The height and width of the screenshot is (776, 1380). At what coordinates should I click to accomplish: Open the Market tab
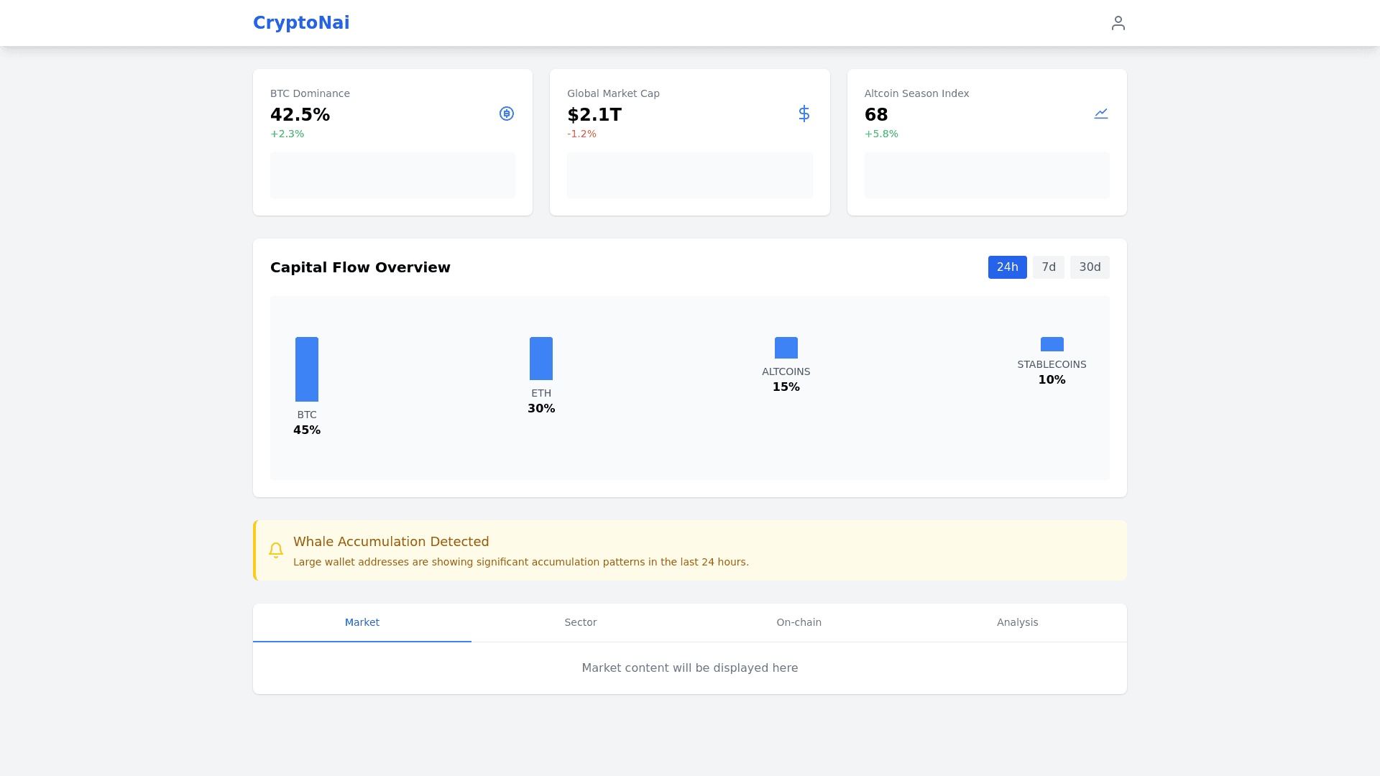(362, 622)
